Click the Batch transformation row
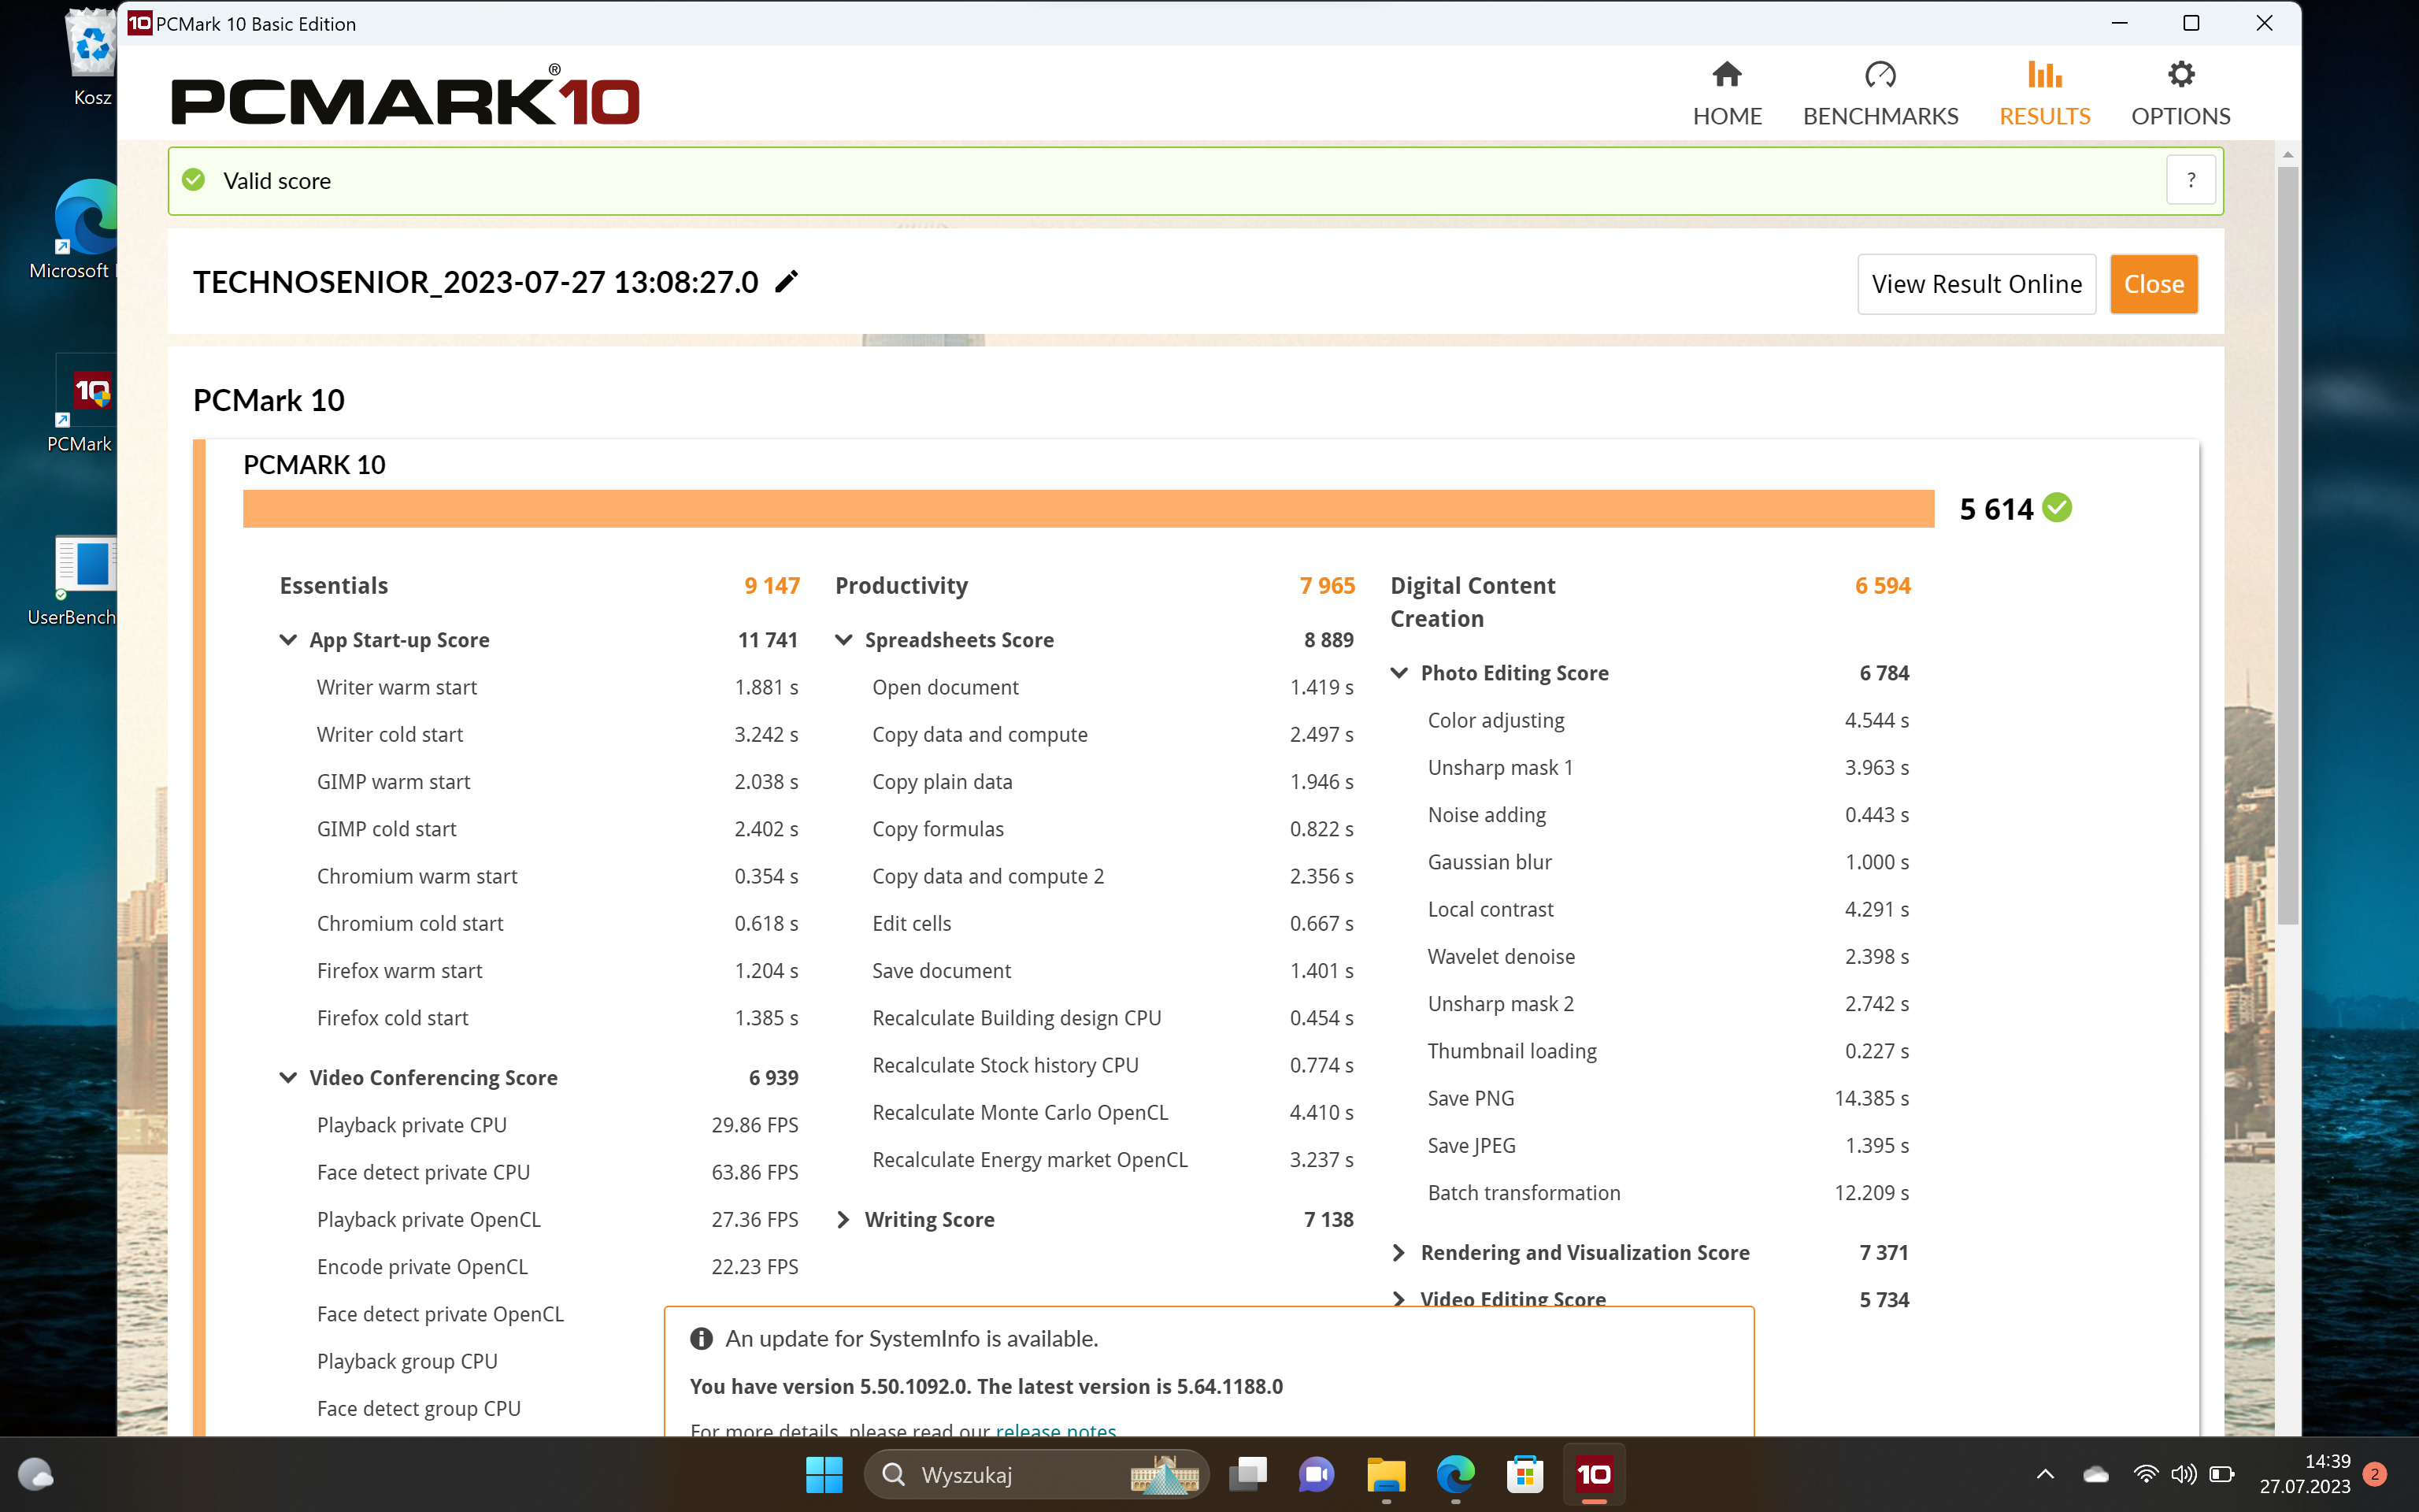The height and width of the screenshot is (1512, 2419). point(1669,1192)
